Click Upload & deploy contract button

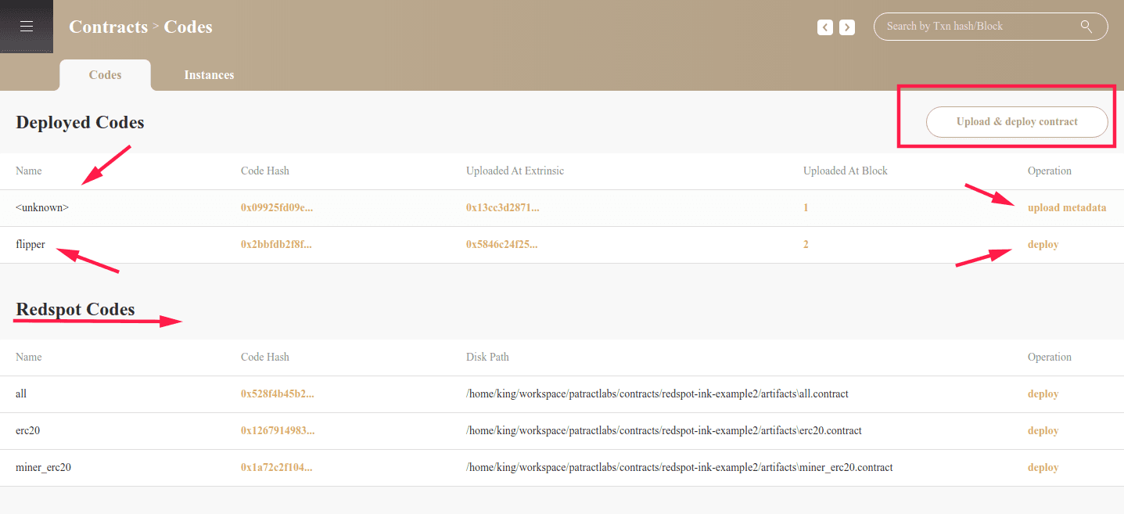(x=1016, y=122)
